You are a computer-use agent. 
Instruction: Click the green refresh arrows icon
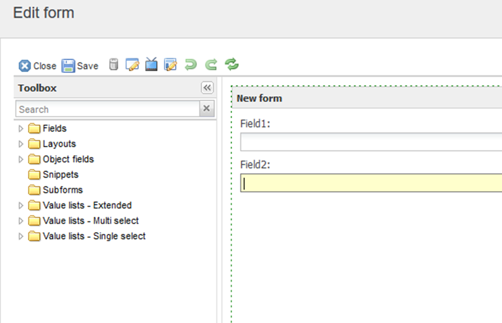coord(232,65)
